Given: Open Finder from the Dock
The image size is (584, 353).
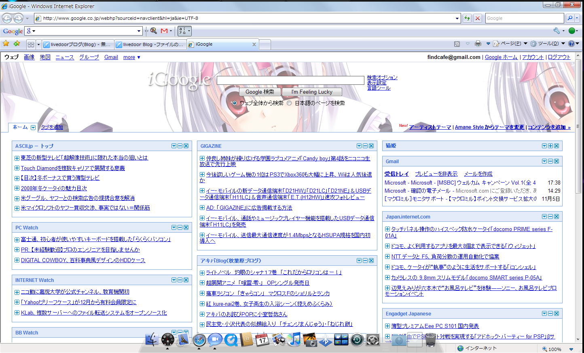Looking at the screenshot, I should click(x=151, y=340).
